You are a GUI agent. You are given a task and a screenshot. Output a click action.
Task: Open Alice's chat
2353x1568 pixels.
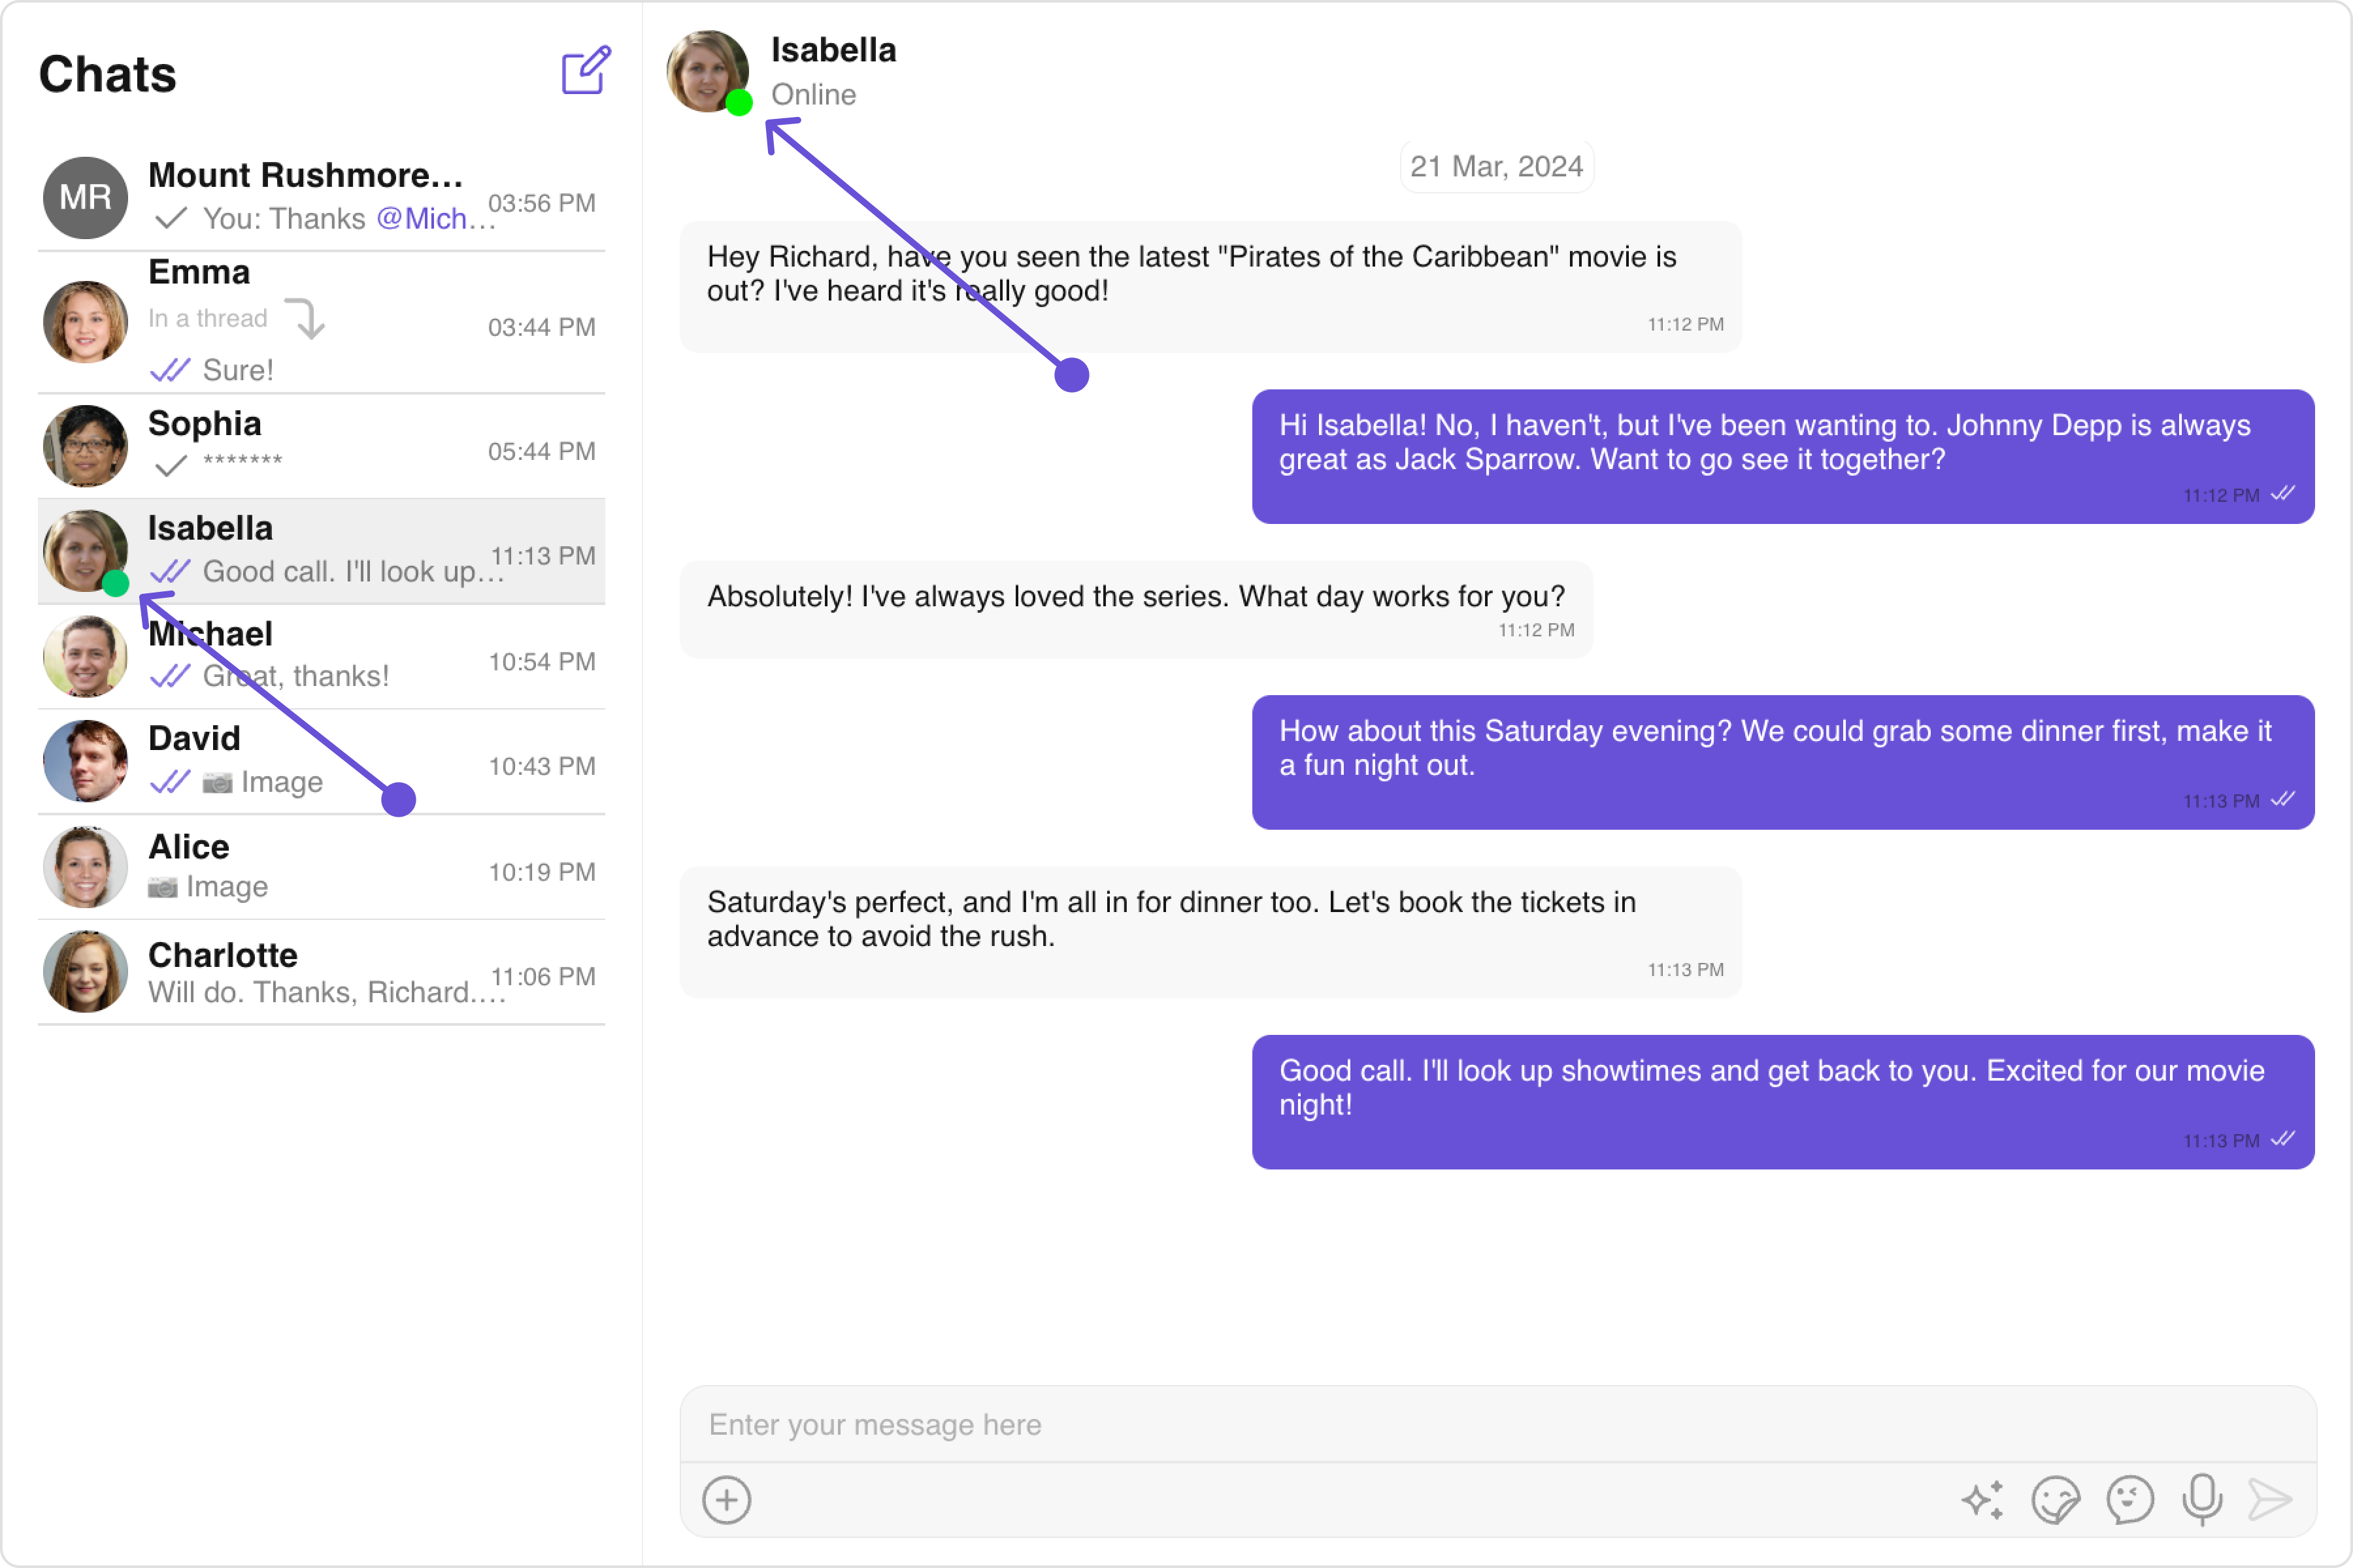coord(320,867)
